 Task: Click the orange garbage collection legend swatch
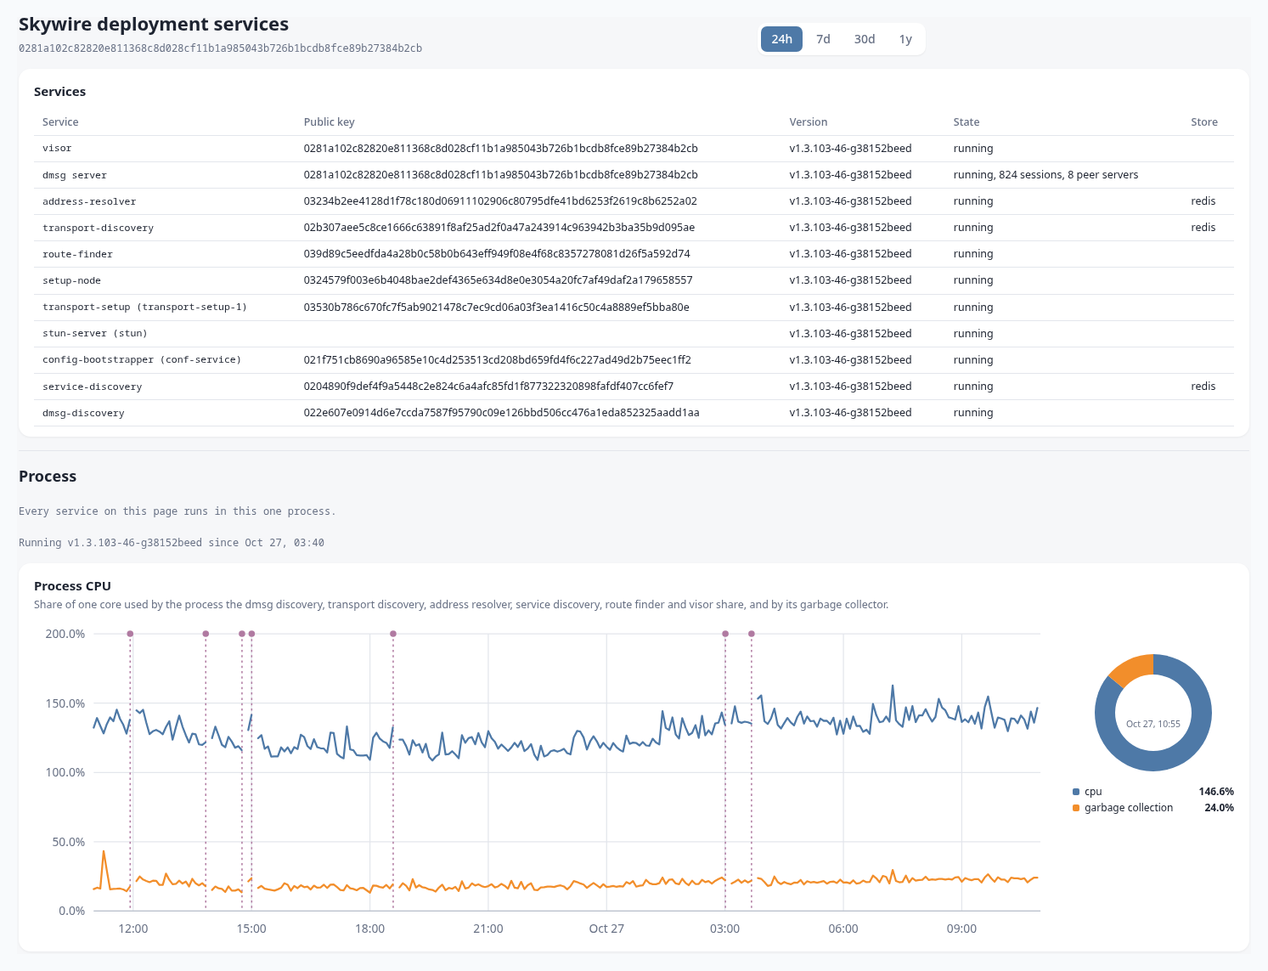[x=1076, y=808]
